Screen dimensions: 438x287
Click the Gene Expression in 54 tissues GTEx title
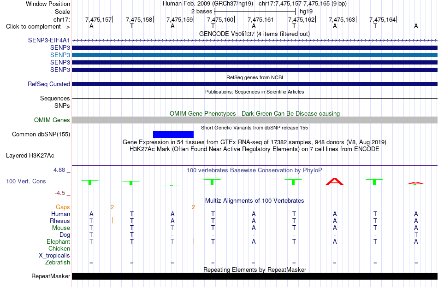click(255, 142)
